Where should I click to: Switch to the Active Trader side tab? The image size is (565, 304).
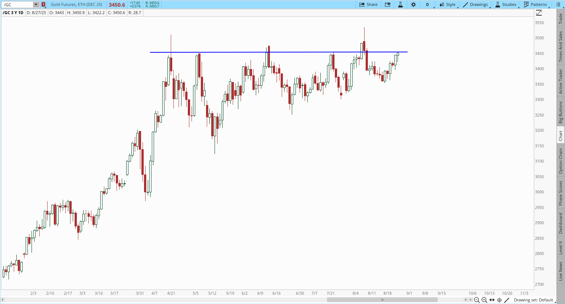point(561,81)
